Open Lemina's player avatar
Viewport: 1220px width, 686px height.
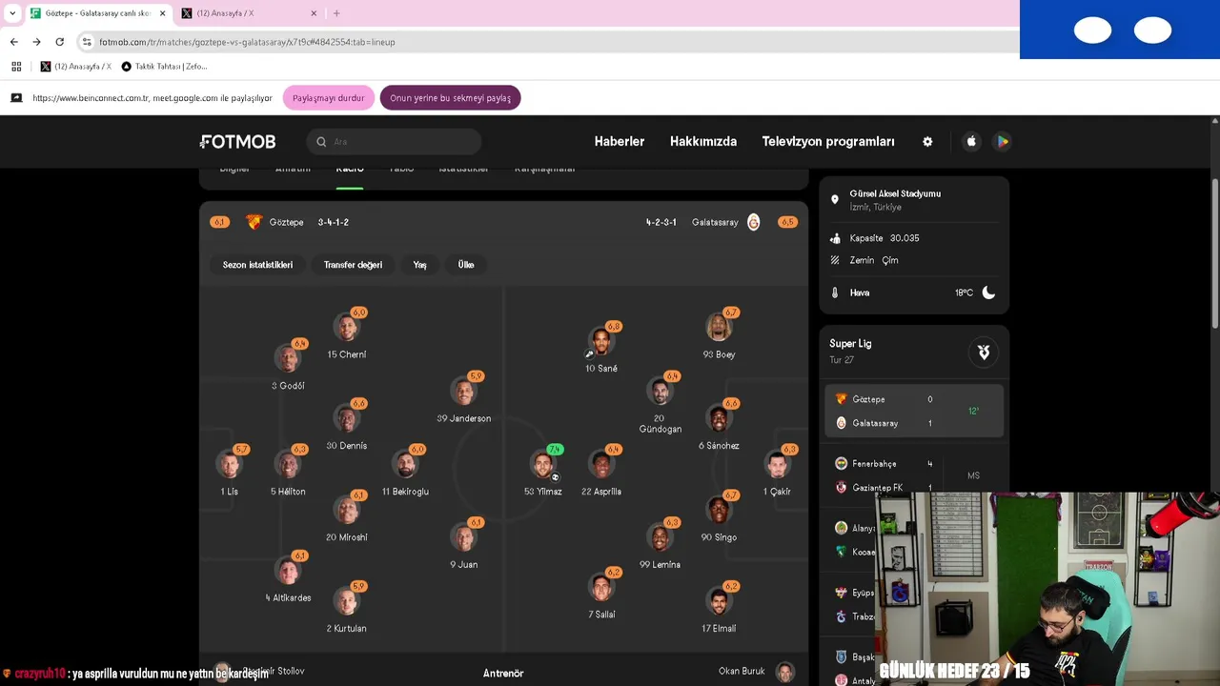pos(660,537)
